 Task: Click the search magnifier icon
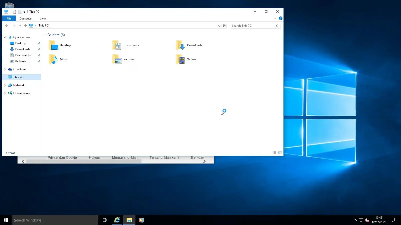277,26
